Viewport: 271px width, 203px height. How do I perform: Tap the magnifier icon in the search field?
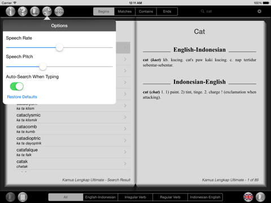(x=203, y=11)
